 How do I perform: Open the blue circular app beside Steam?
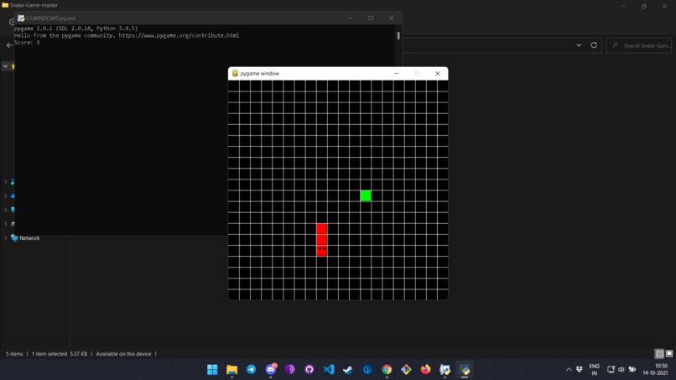[367, 370]
